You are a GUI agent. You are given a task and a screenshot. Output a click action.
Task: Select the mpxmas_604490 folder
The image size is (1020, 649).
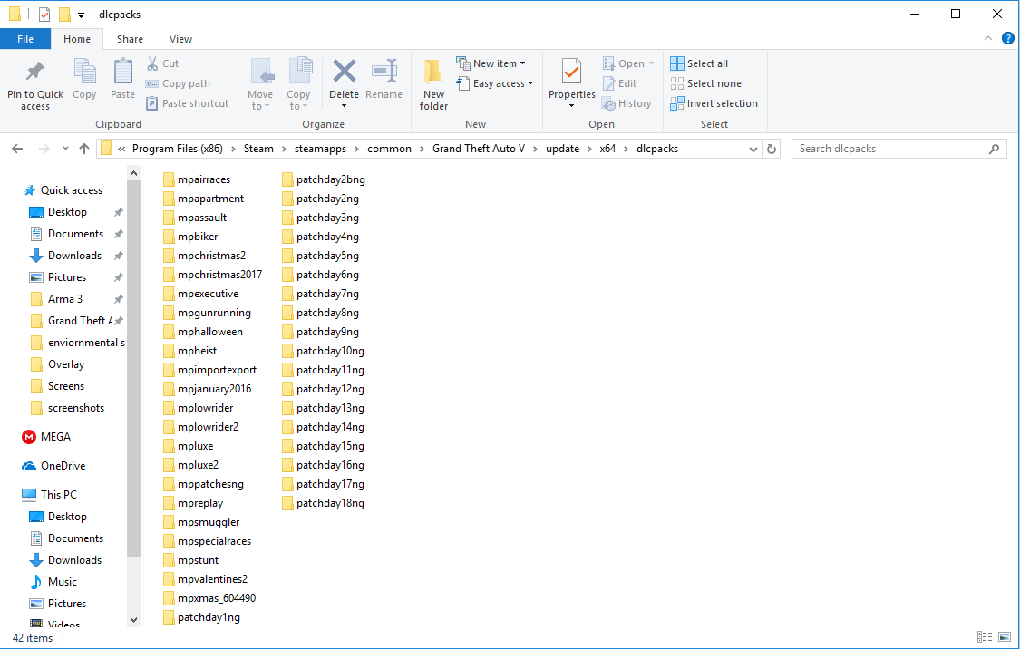pyautogui.click(x=209, y=598)
